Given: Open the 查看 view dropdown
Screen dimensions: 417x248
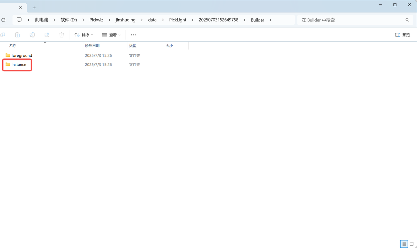Looking at the screenshot, I should [x=111, y=35].
